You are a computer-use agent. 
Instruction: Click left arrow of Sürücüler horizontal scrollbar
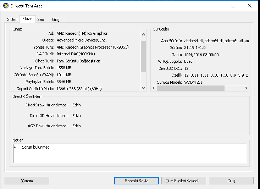click(154, 88)
